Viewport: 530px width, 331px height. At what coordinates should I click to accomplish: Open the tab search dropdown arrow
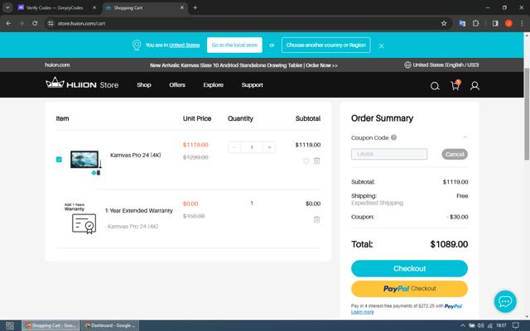click(7, 7)
